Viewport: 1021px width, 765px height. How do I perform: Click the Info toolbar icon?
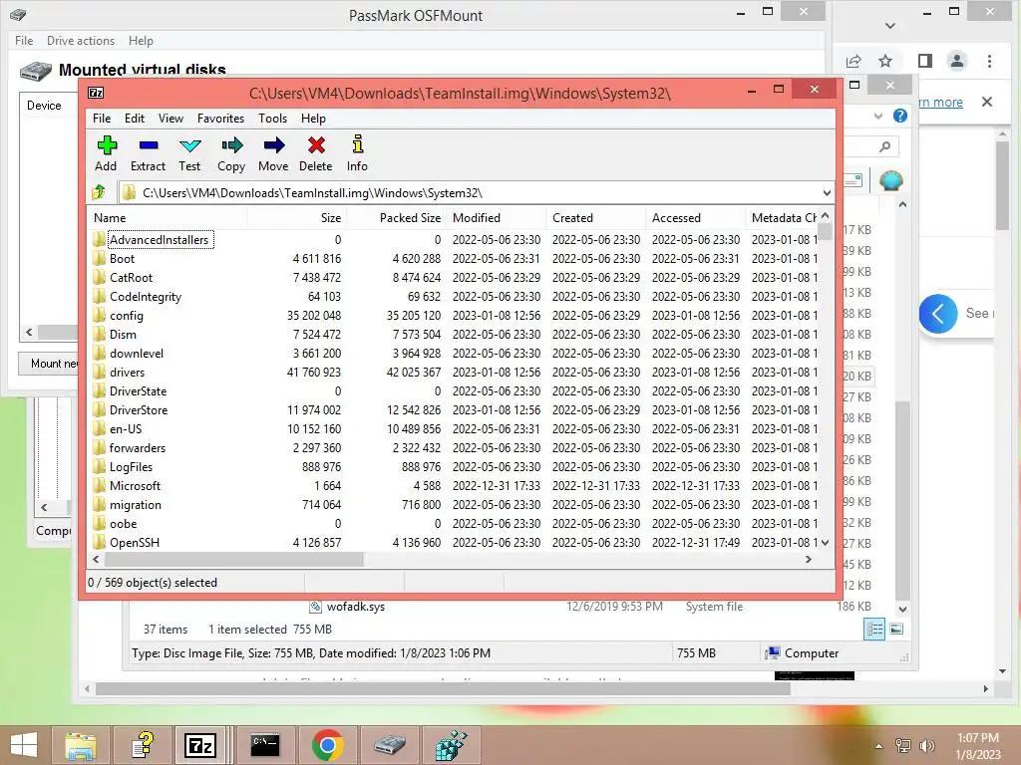pyautogui.click(x=358, y=144)
